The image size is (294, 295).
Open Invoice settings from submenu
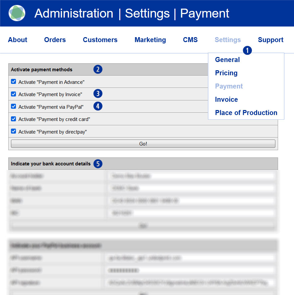[x=226, y=99]
